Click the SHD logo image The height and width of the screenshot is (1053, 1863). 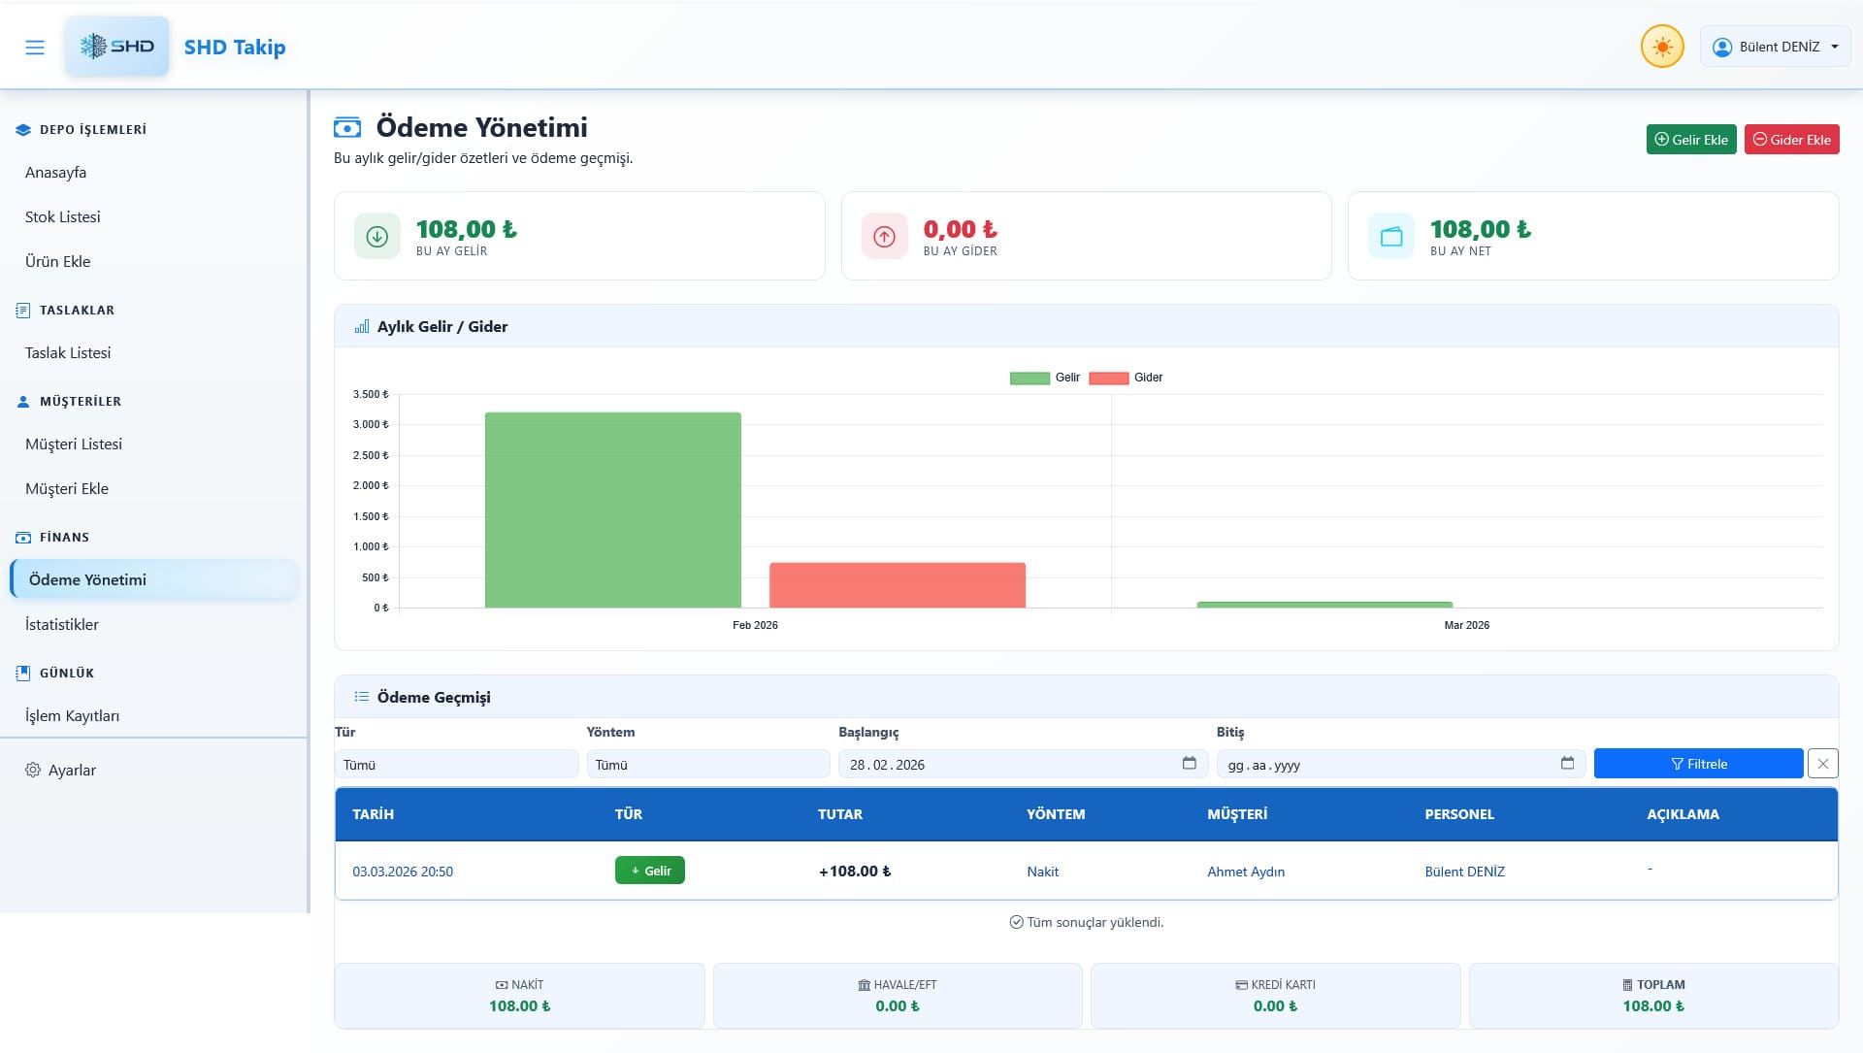tap(117, 47)
